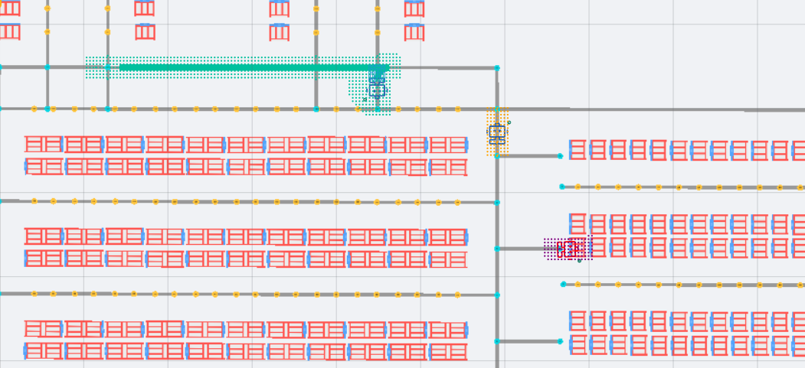Screen dimensions: 805x368
Task: Select the robot inside the orange dotted zone
Action: click(497, 134)
